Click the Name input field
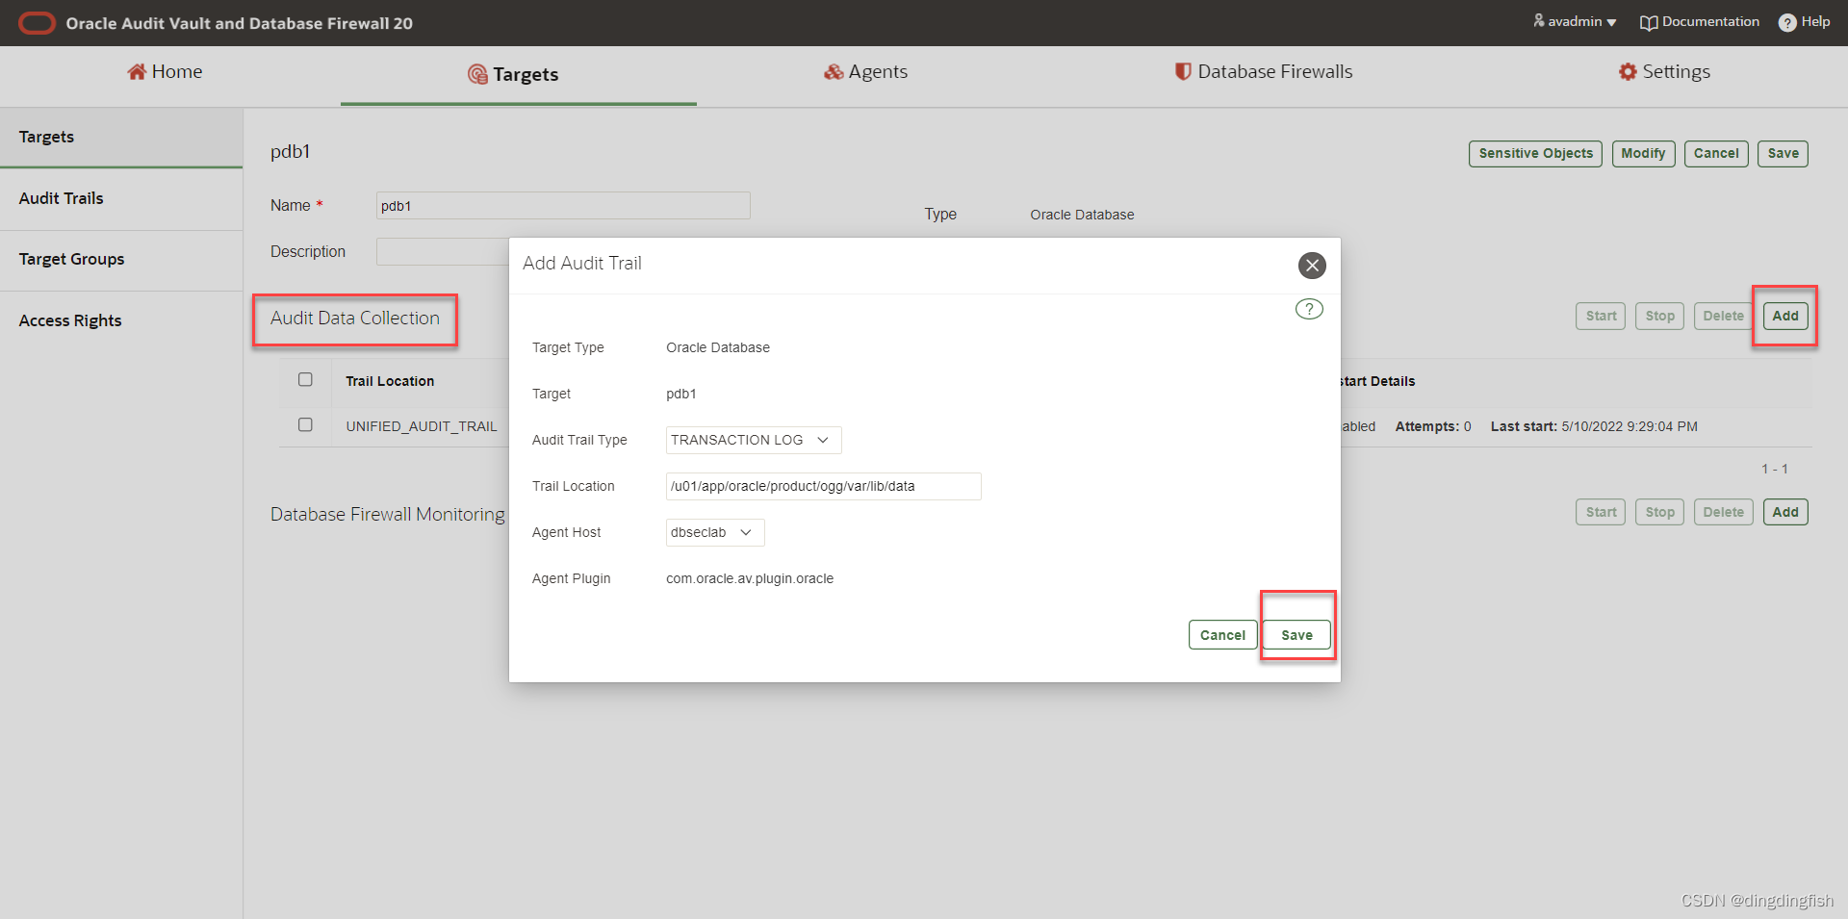The width and height of the screenshot is (1848, 919). [x=563, y=205]
